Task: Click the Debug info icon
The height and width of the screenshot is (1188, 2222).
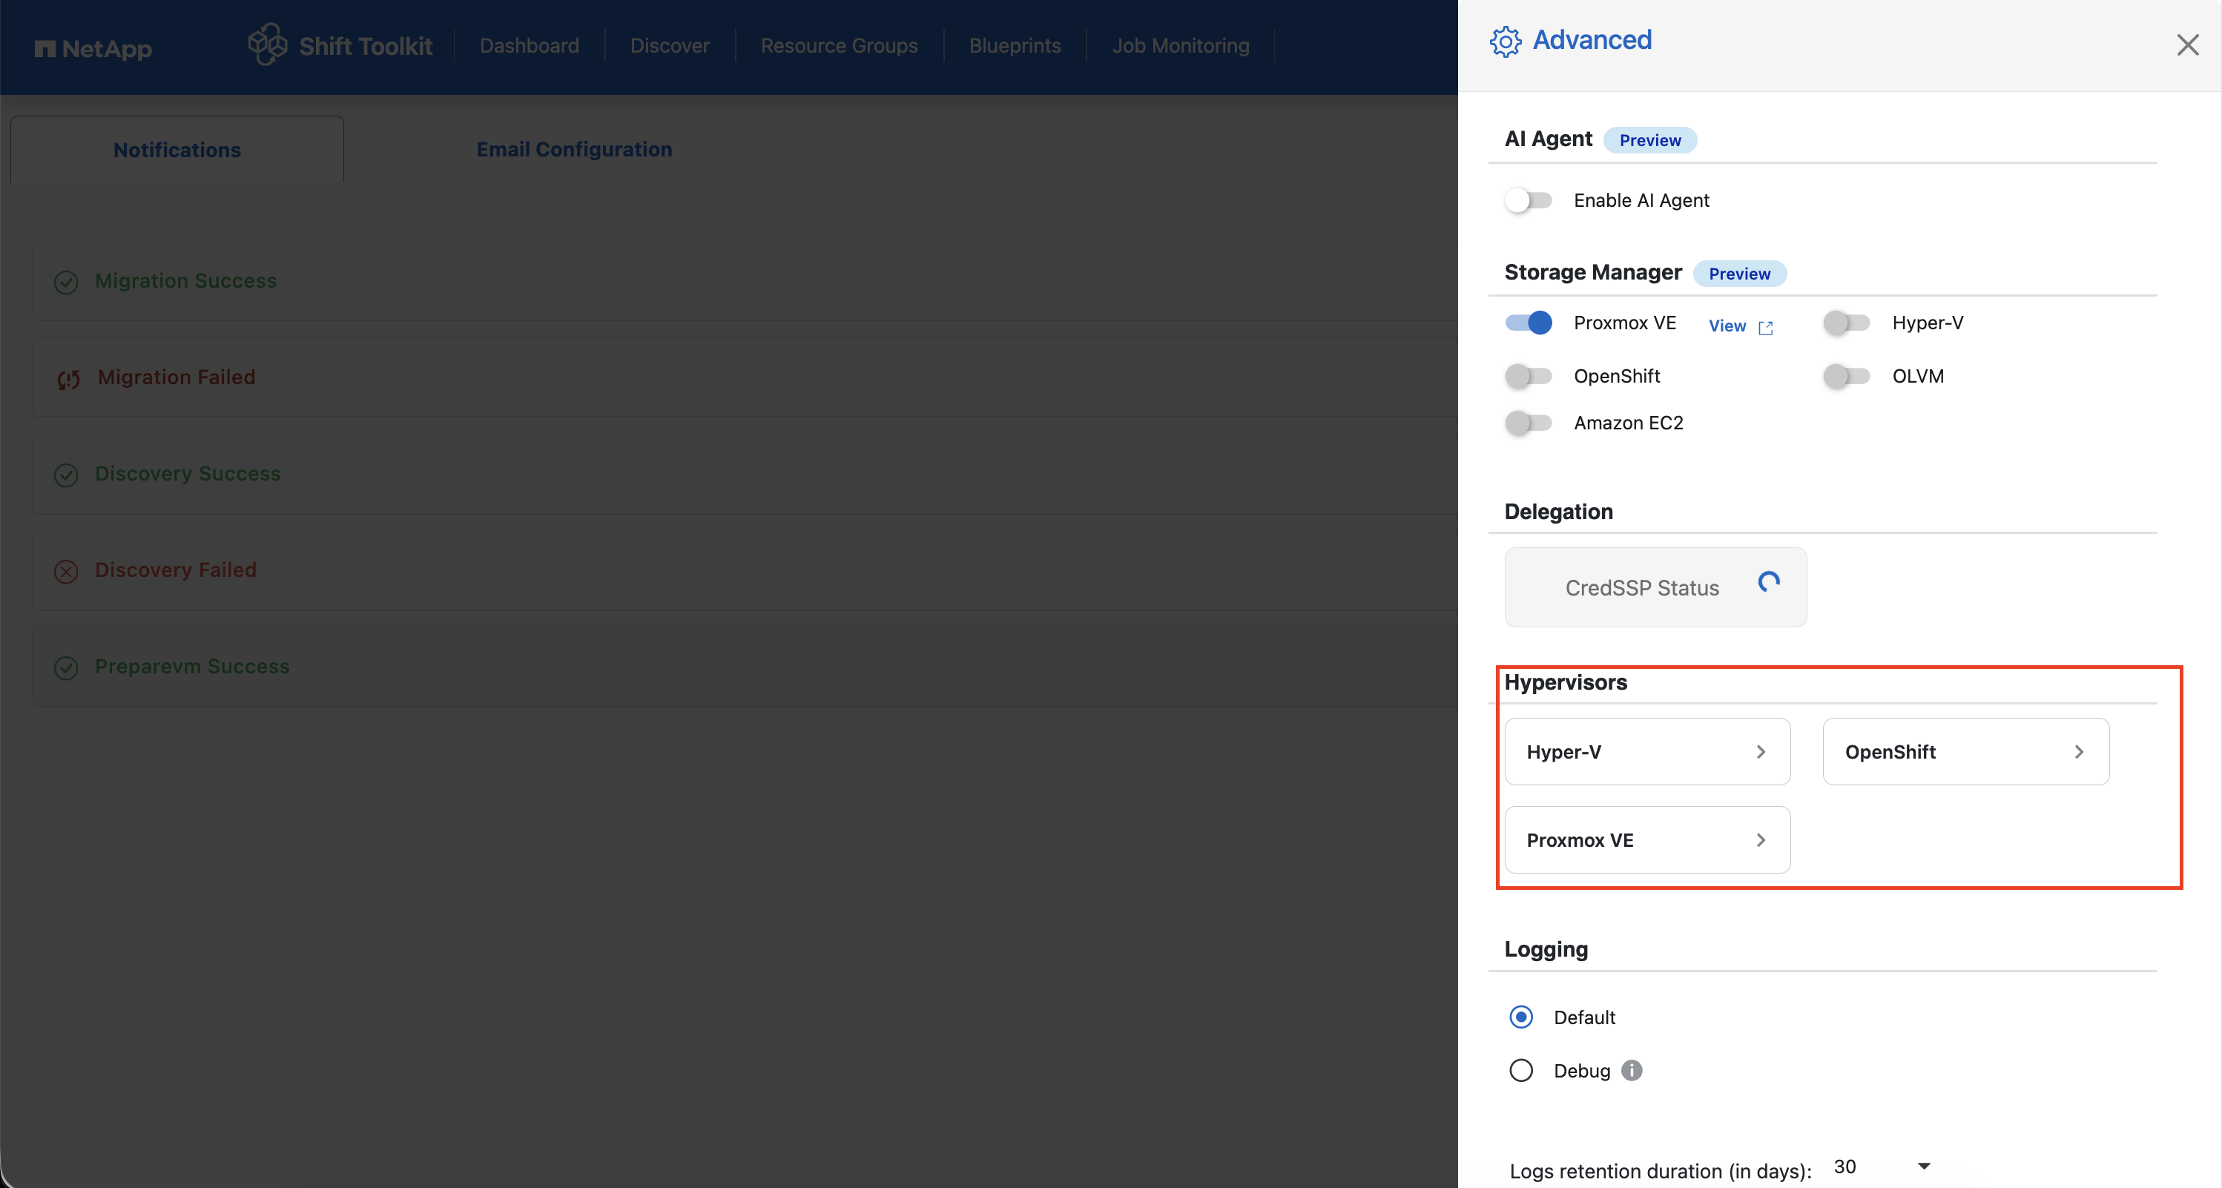Action: point(1631,1070)
